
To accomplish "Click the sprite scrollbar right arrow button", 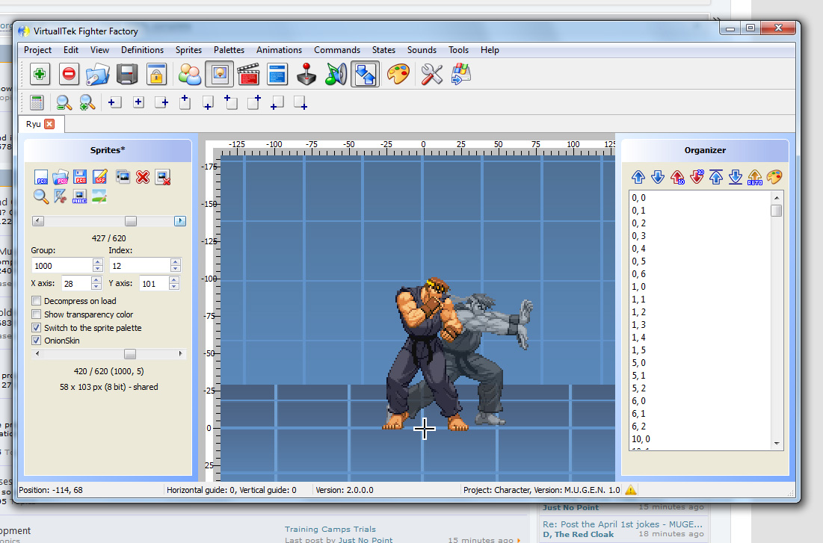I will click(180, 221).
